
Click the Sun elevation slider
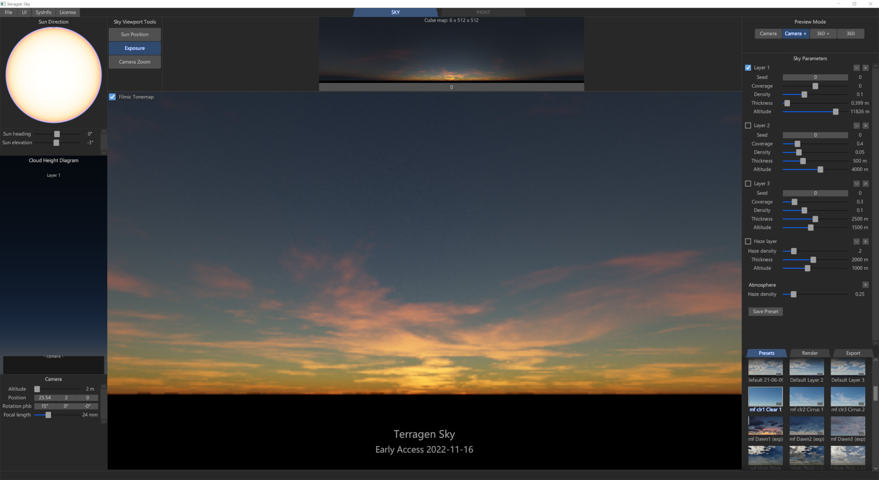click(57, 143)
